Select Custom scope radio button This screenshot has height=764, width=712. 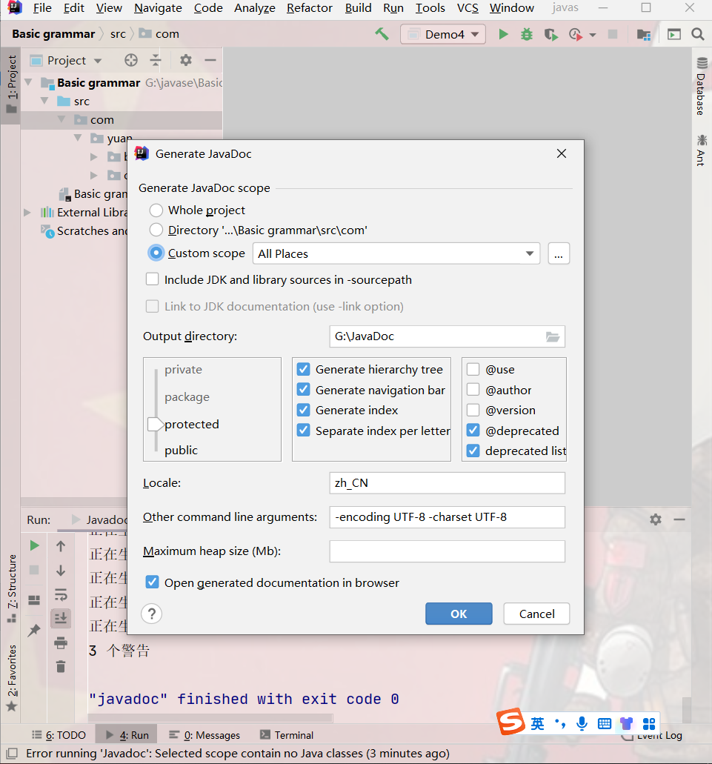click(x=156, y=253)
